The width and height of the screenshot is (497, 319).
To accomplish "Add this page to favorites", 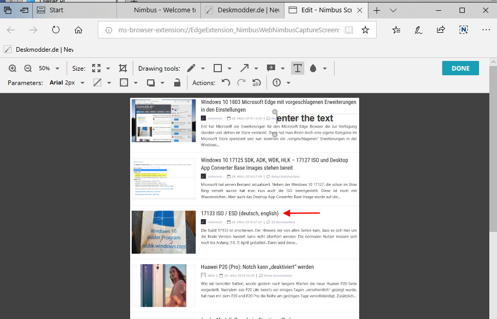I will tap(365, 30).
